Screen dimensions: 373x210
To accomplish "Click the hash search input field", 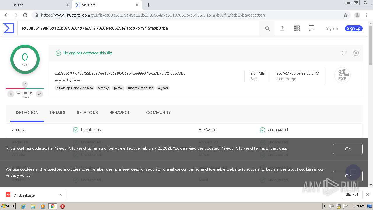I will click(139, 28).
